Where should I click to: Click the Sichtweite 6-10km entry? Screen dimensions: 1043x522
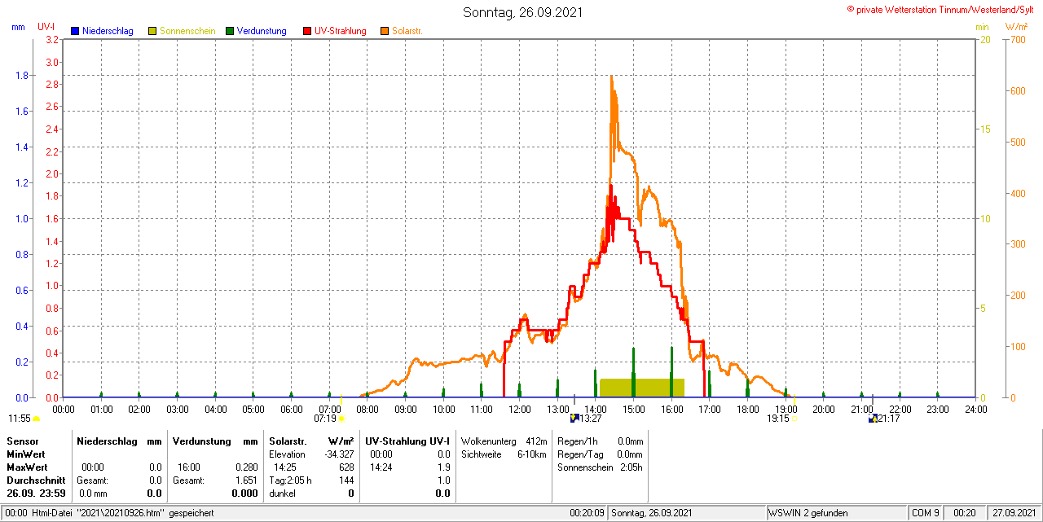[x=504, y=454]
